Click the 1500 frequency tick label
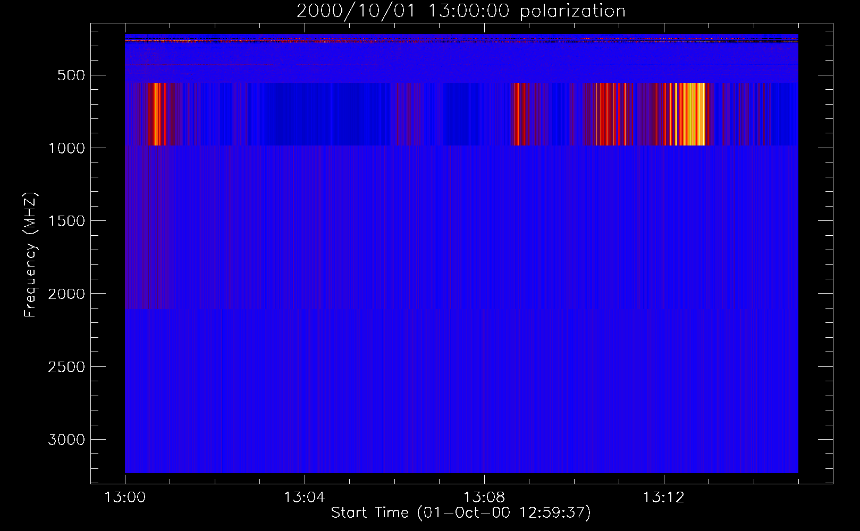 [66, 221]
